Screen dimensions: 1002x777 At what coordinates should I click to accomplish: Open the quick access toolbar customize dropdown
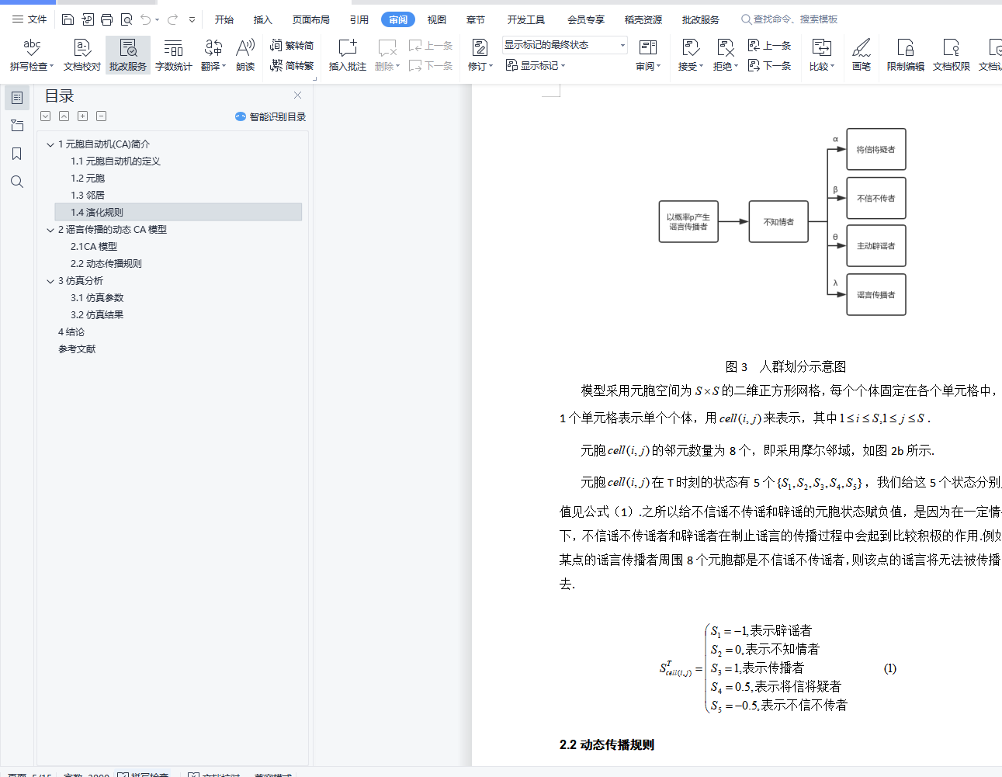(192, 19)
